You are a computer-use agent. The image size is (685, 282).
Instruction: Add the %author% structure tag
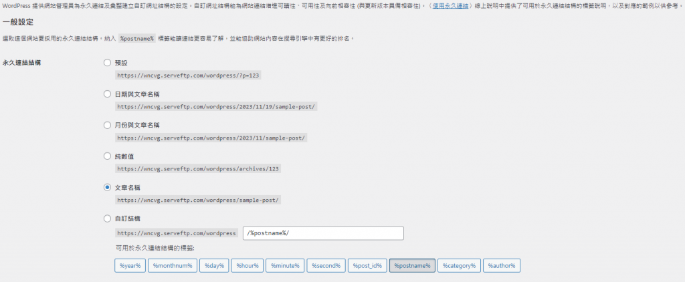pyautogui.click(x=502, y=265)
